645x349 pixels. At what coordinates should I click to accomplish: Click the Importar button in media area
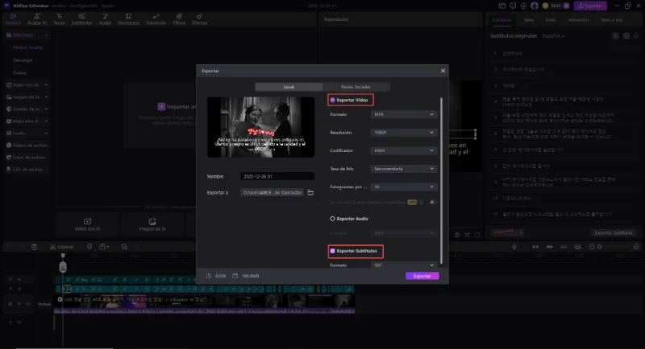pos(177,107)
